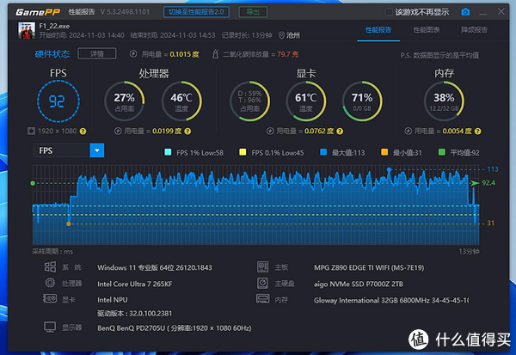Viewport: 516px width, 355px height.
Task: Click the help icon beside 0.0199 CPU power
Action: point(187,132)
